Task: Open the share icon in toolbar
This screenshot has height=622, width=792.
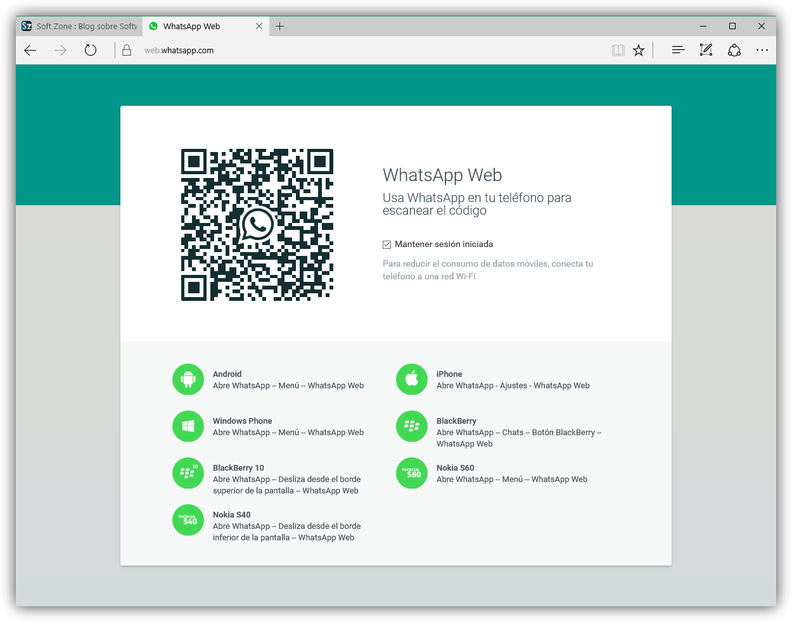Action: point(734,50)
